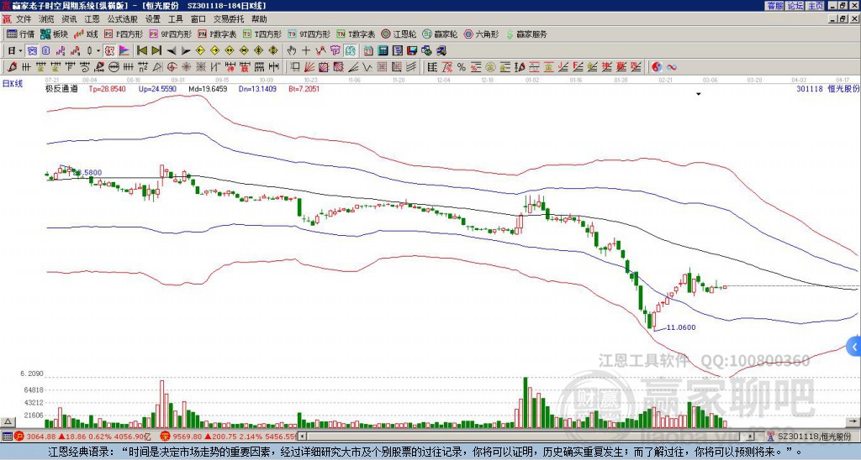Viewport: 861px width, 460px height.
Task: Open the 文件 menu
Action: click(23, 19)
